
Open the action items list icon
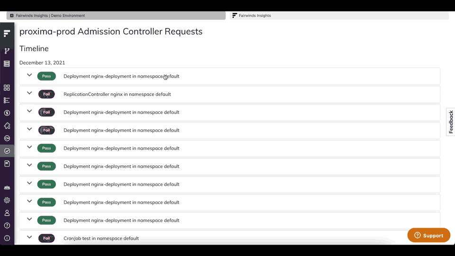click(x=7, y=101)
